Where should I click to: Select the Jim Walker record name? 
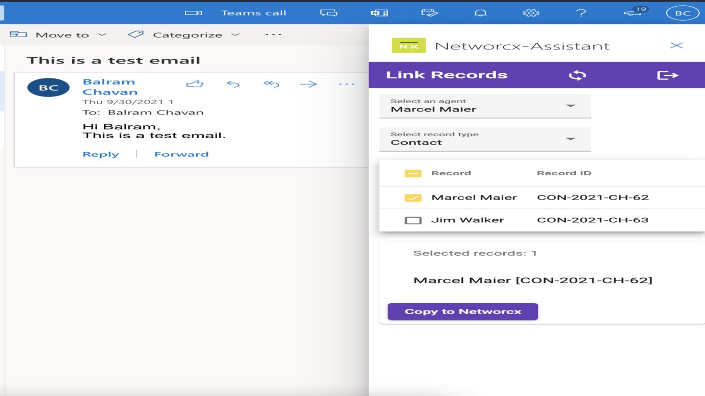[468, 220]
